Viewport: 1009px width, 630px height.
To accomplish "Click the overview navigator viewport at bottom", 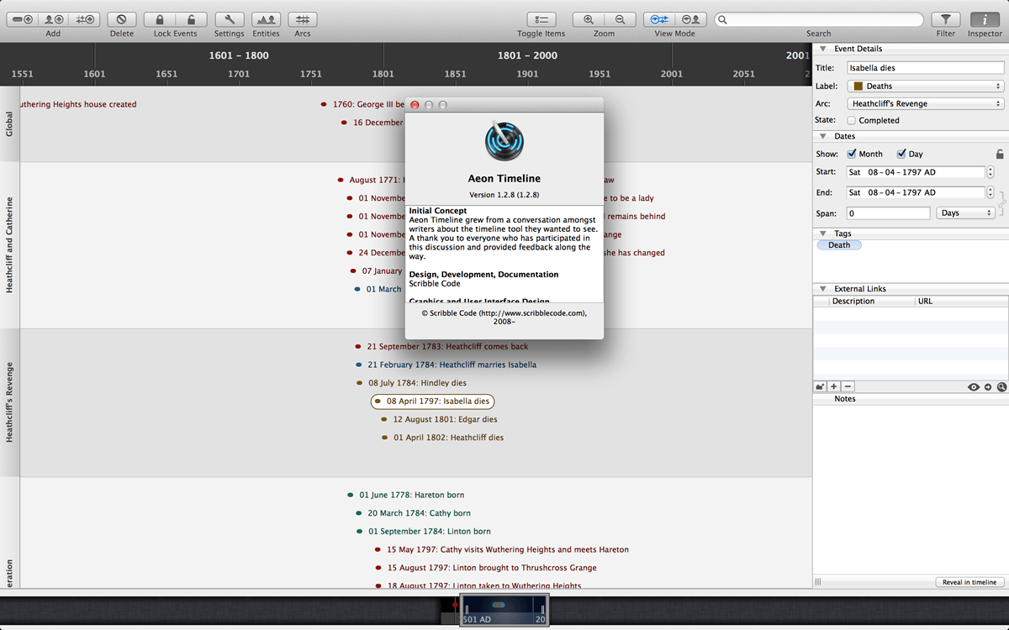I will click(504, 609).
